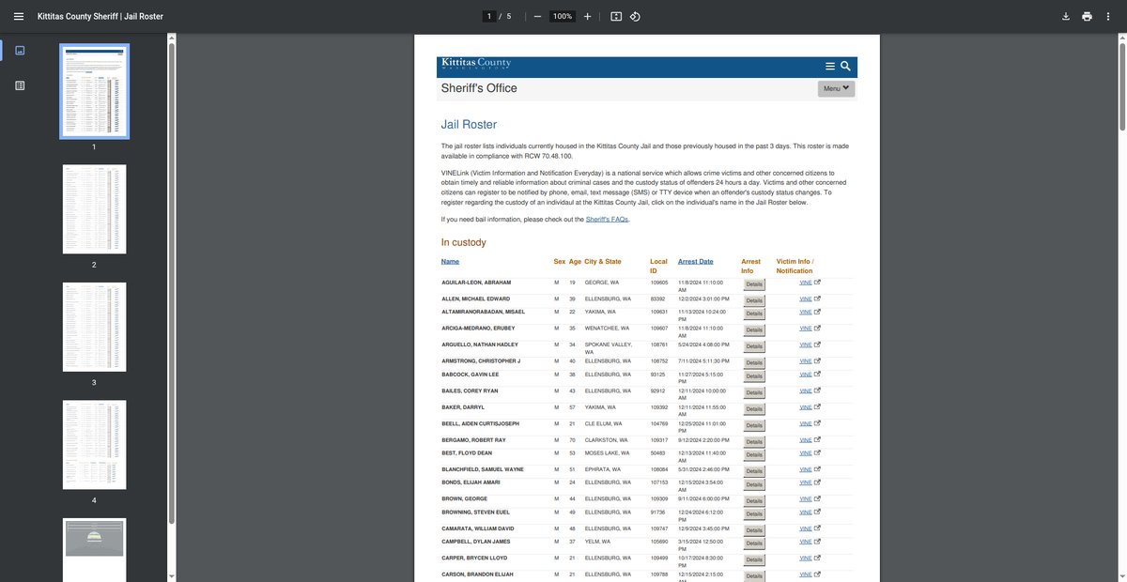The height and width of the screenshot is (582, 1127).
Task: Click the fit to page icon
Action: click(616, 16)
